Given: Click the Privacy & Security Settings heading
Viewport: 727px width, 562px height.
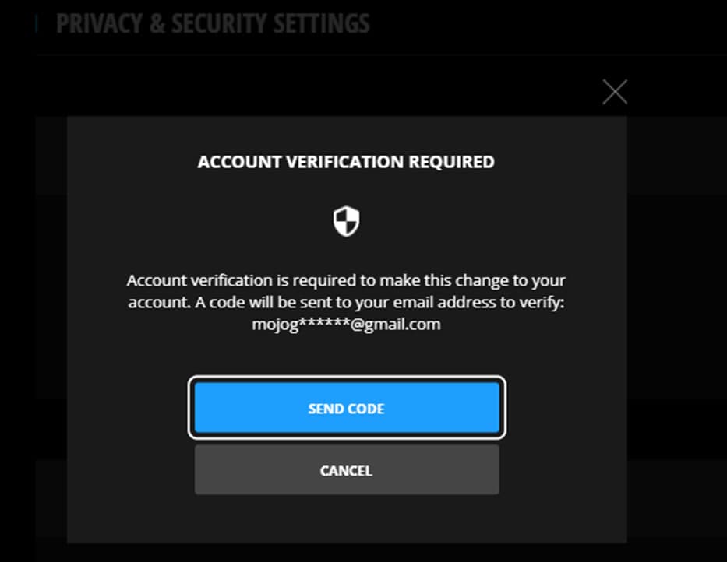Looking at the screenshot, I should click(213, 23).
